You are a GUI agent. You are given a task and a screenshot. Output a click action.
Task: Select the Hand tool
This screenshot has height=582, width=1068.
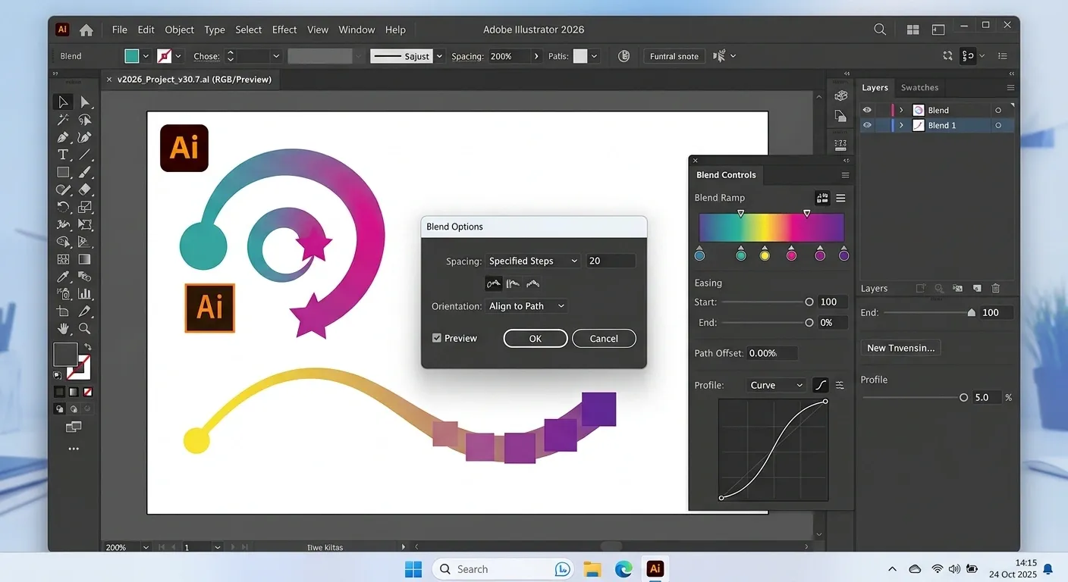[64, 329]
